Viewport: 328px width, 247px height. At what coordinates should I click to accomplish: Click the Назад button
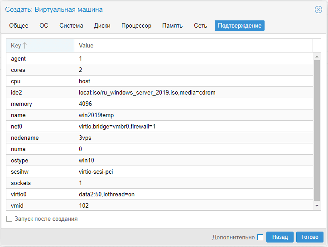(x=280, y=237)
